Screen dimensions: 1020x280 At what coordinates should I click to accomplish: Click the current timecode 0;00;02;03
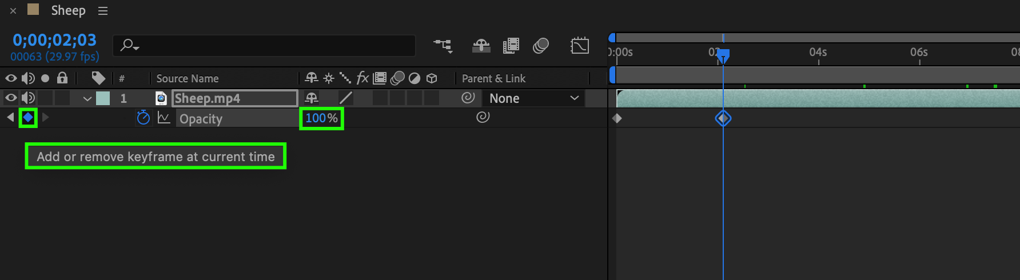click(55, 40)
